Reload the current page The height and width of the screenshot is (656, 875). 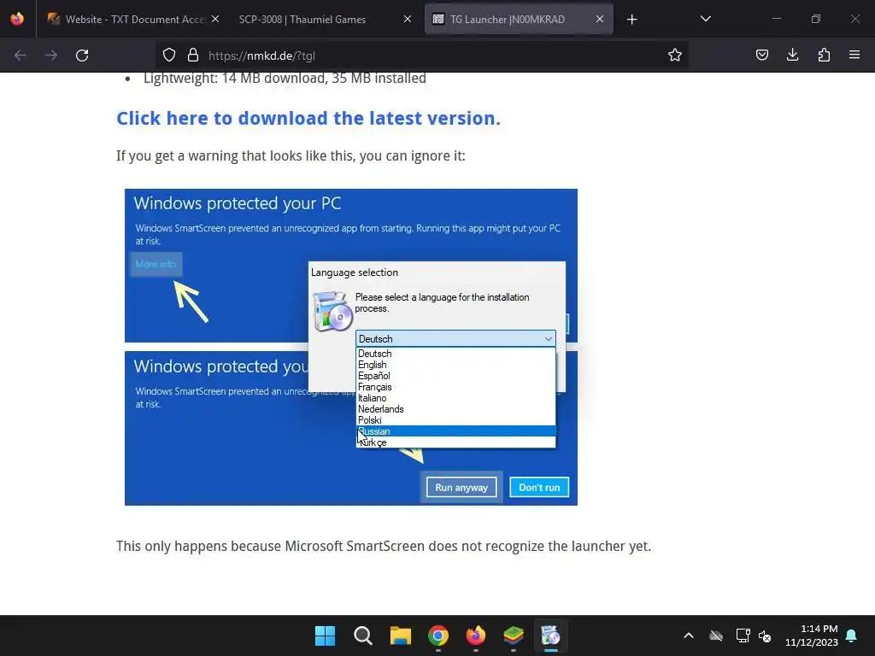[x=82, y=56]
